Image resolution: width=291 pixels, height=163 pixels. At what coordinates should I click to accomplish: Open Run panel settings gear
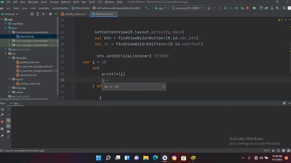pyautogui.click(x=284, y=103)
